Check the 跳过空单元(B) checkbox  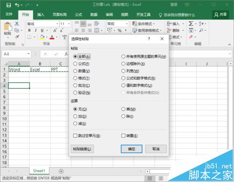[x=87, y=136]
